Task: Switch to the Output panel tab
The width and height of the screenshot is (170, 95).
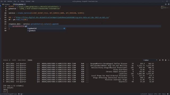Action: click(x=14, y=60)
